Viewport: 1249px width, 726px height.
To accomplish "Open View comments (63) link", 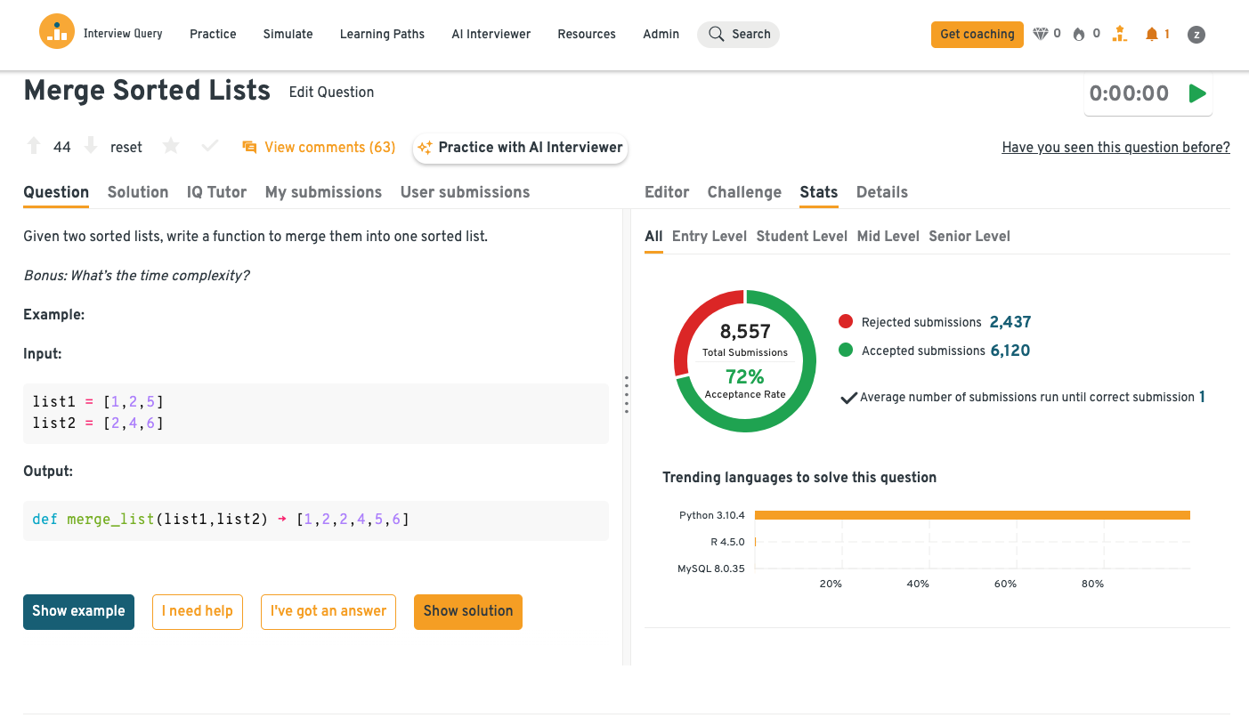I will coord(320,147).
